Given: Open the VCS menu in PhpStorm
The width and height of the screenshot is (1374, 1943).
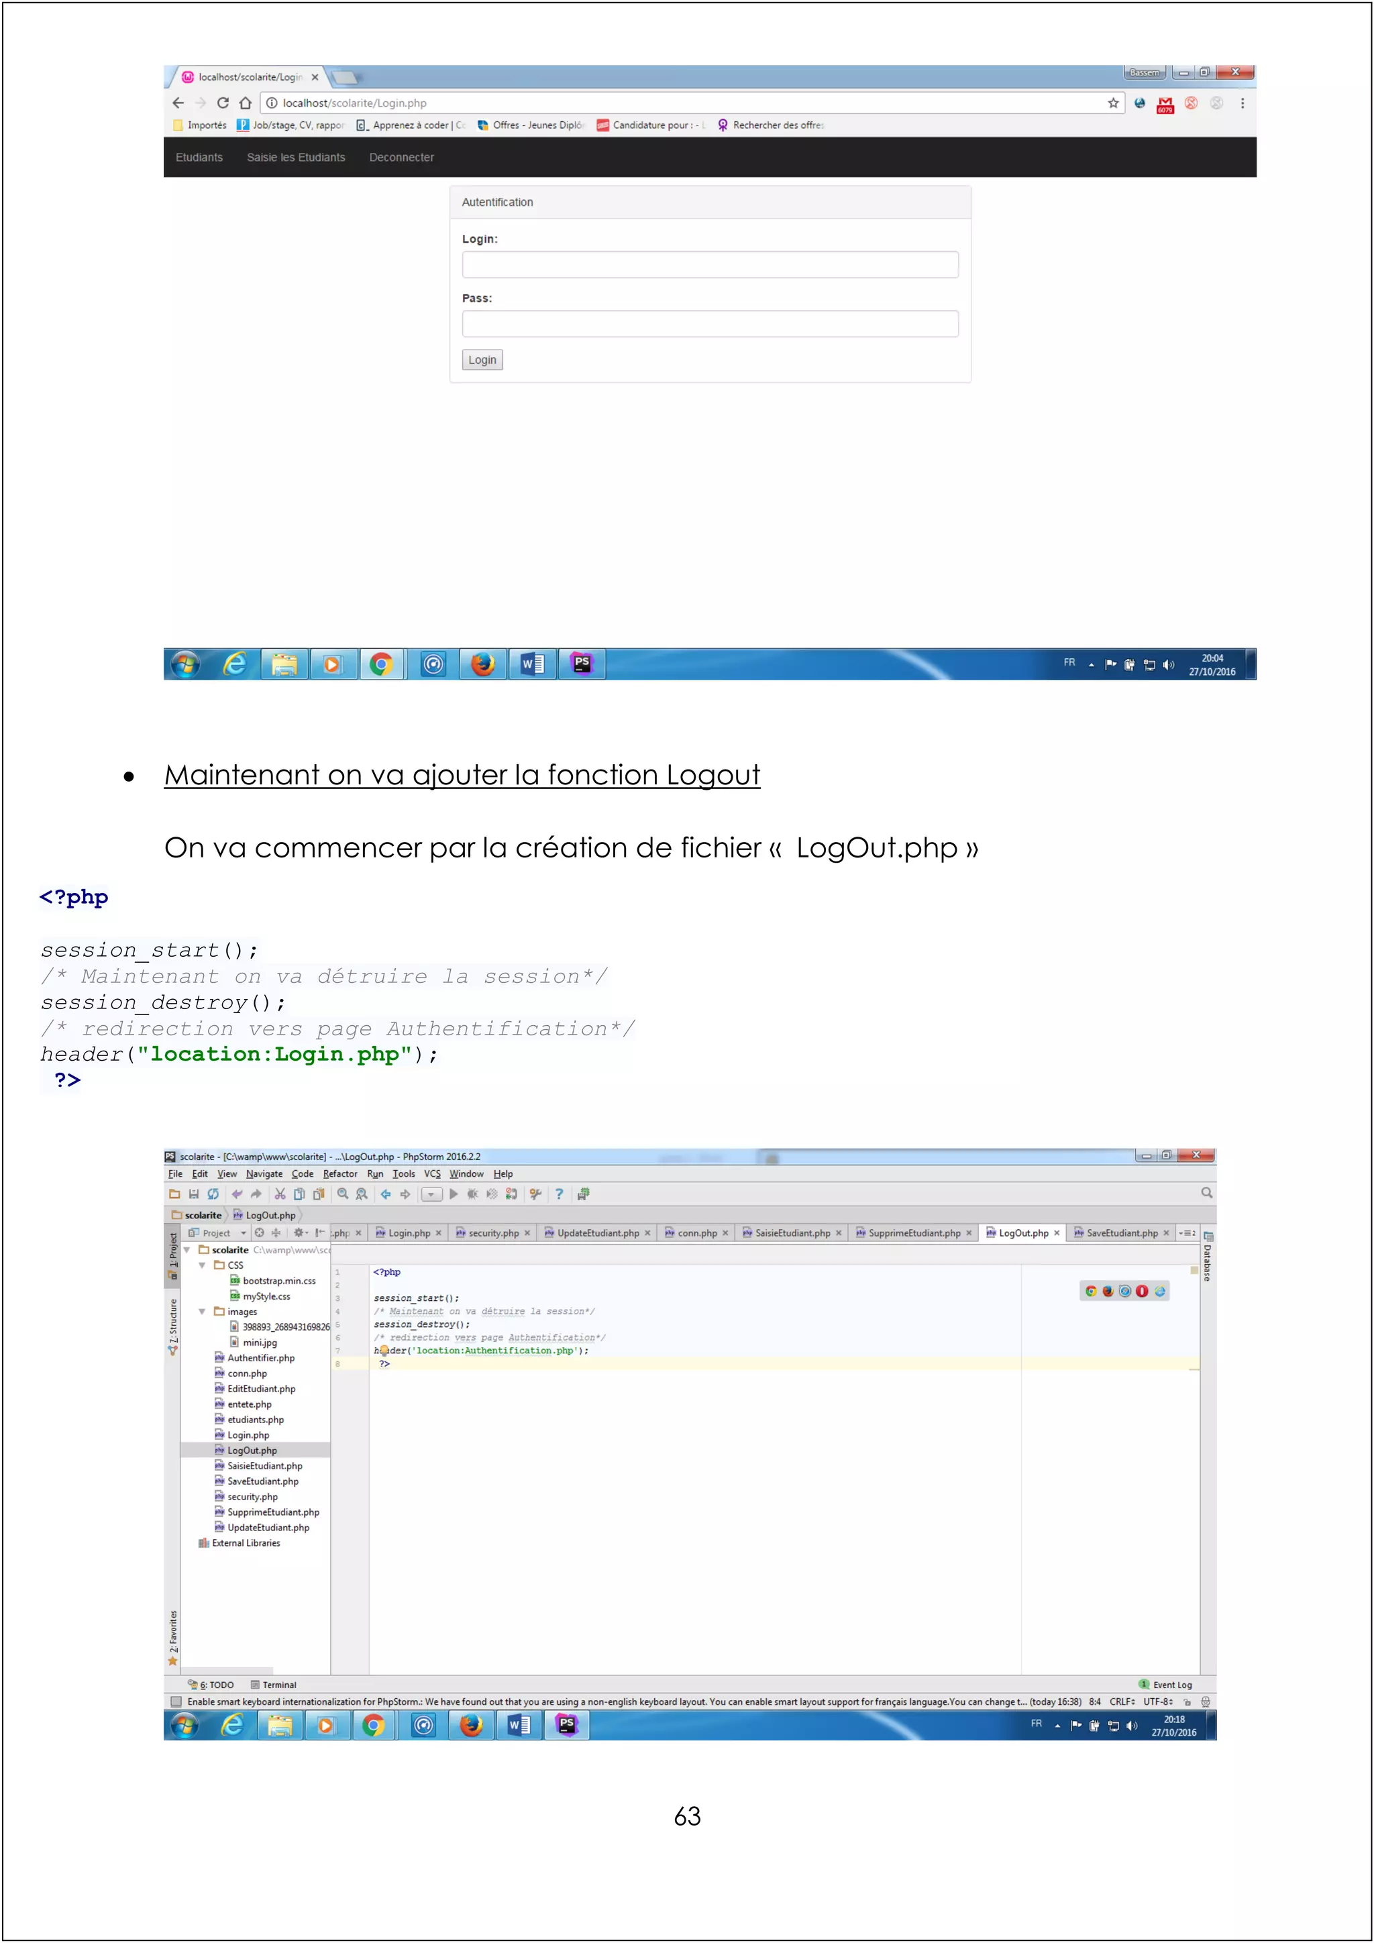Looking at the screenshot, I should pos(432,1173).
